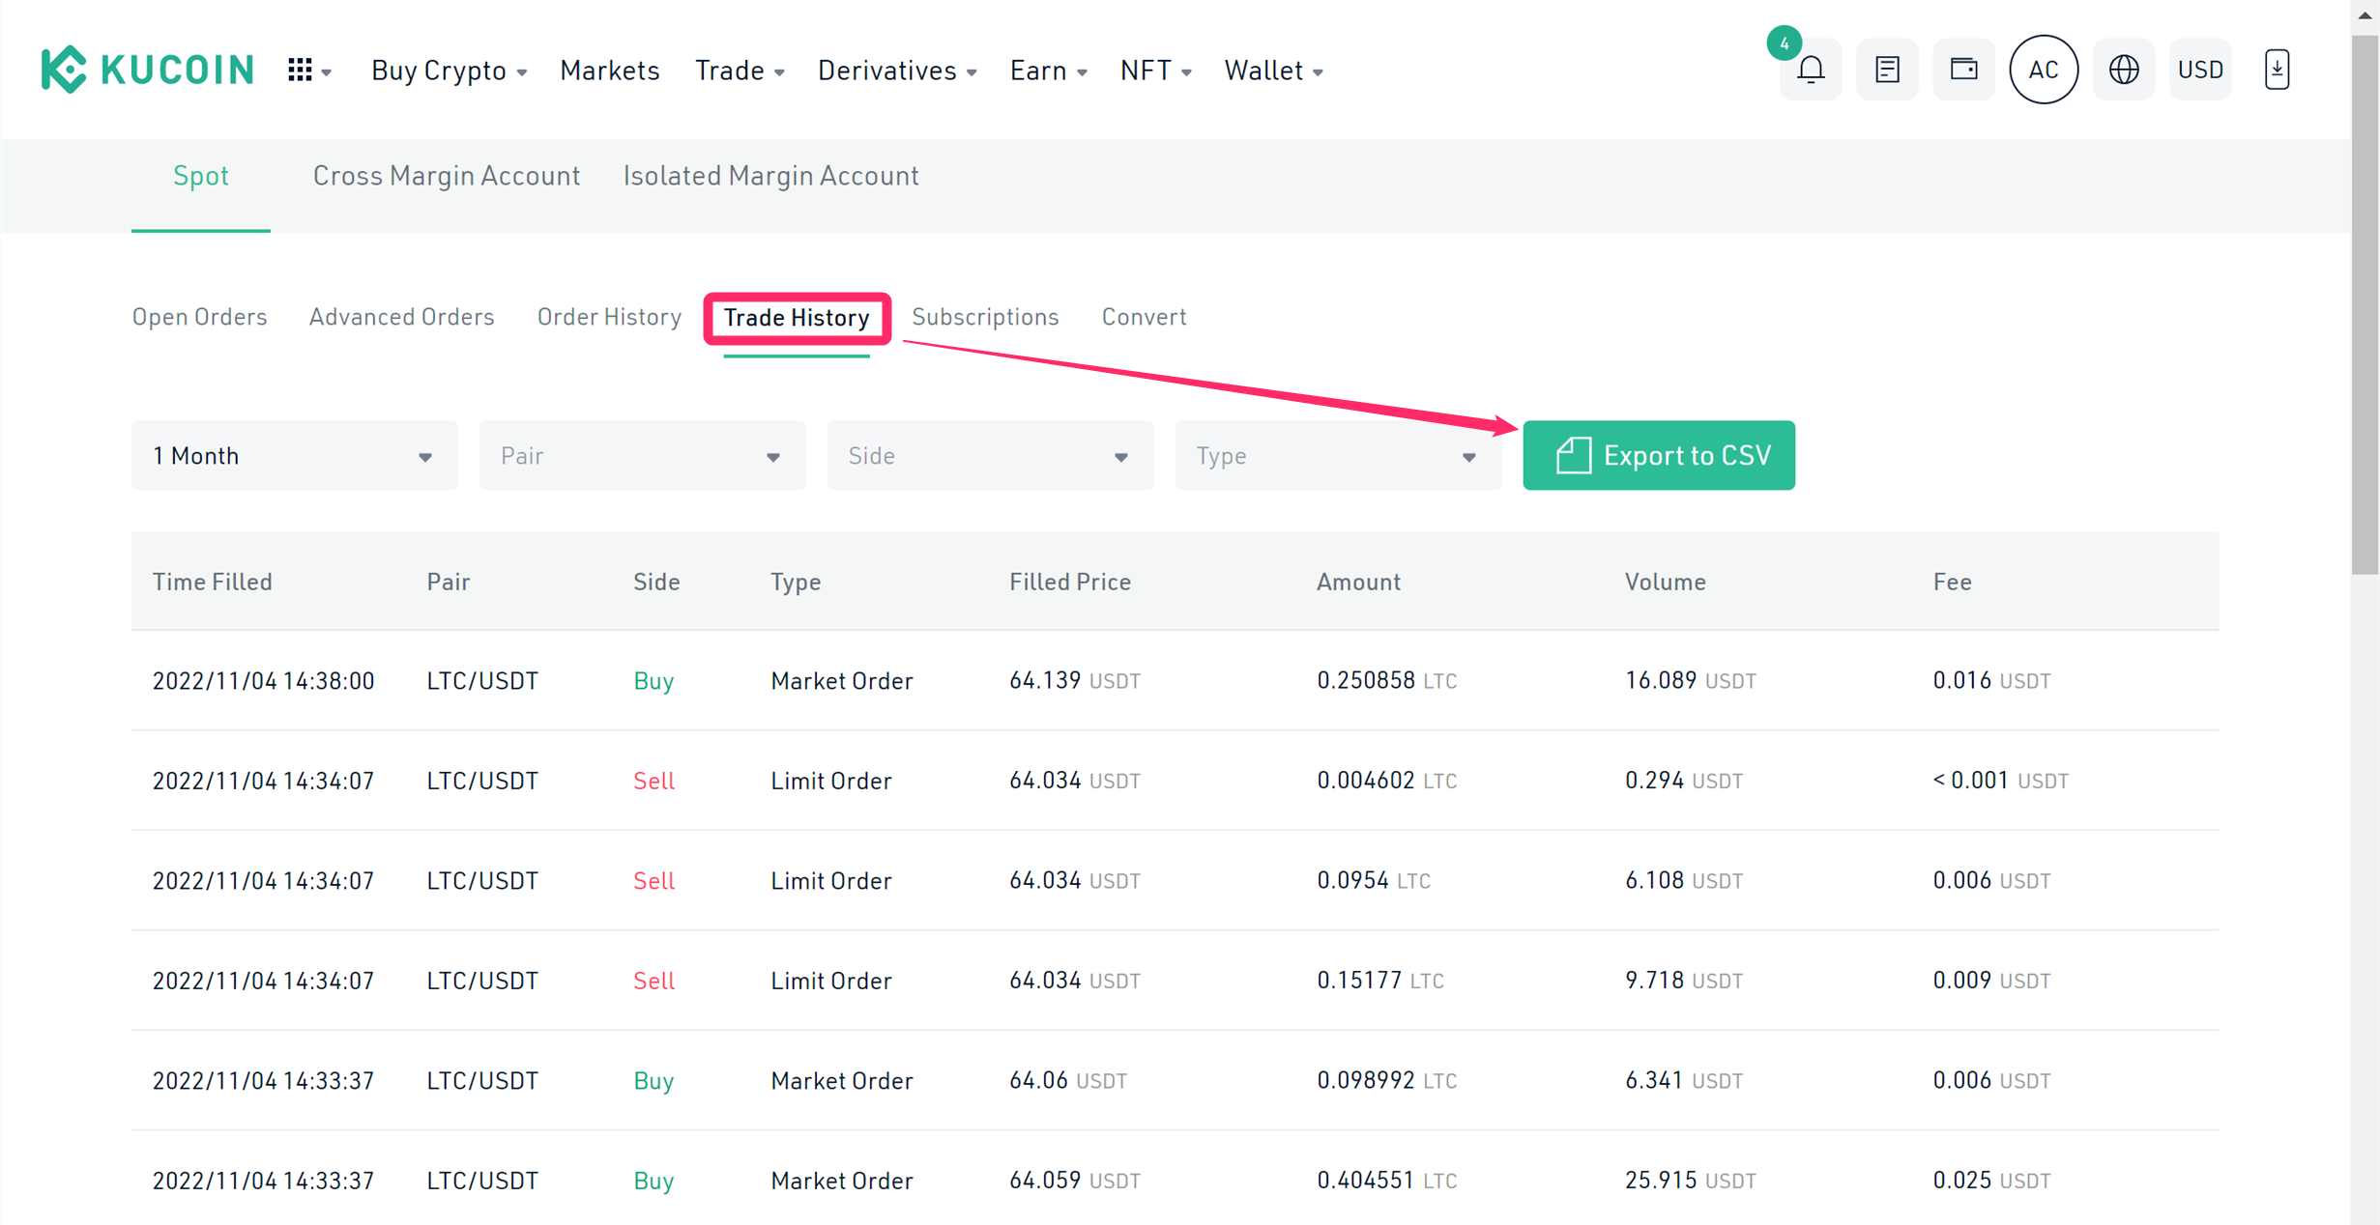The width and height of the screenshot is (2380, 1225).
Task: Expand the Wallet menu
Action: tap(1273, 71)
